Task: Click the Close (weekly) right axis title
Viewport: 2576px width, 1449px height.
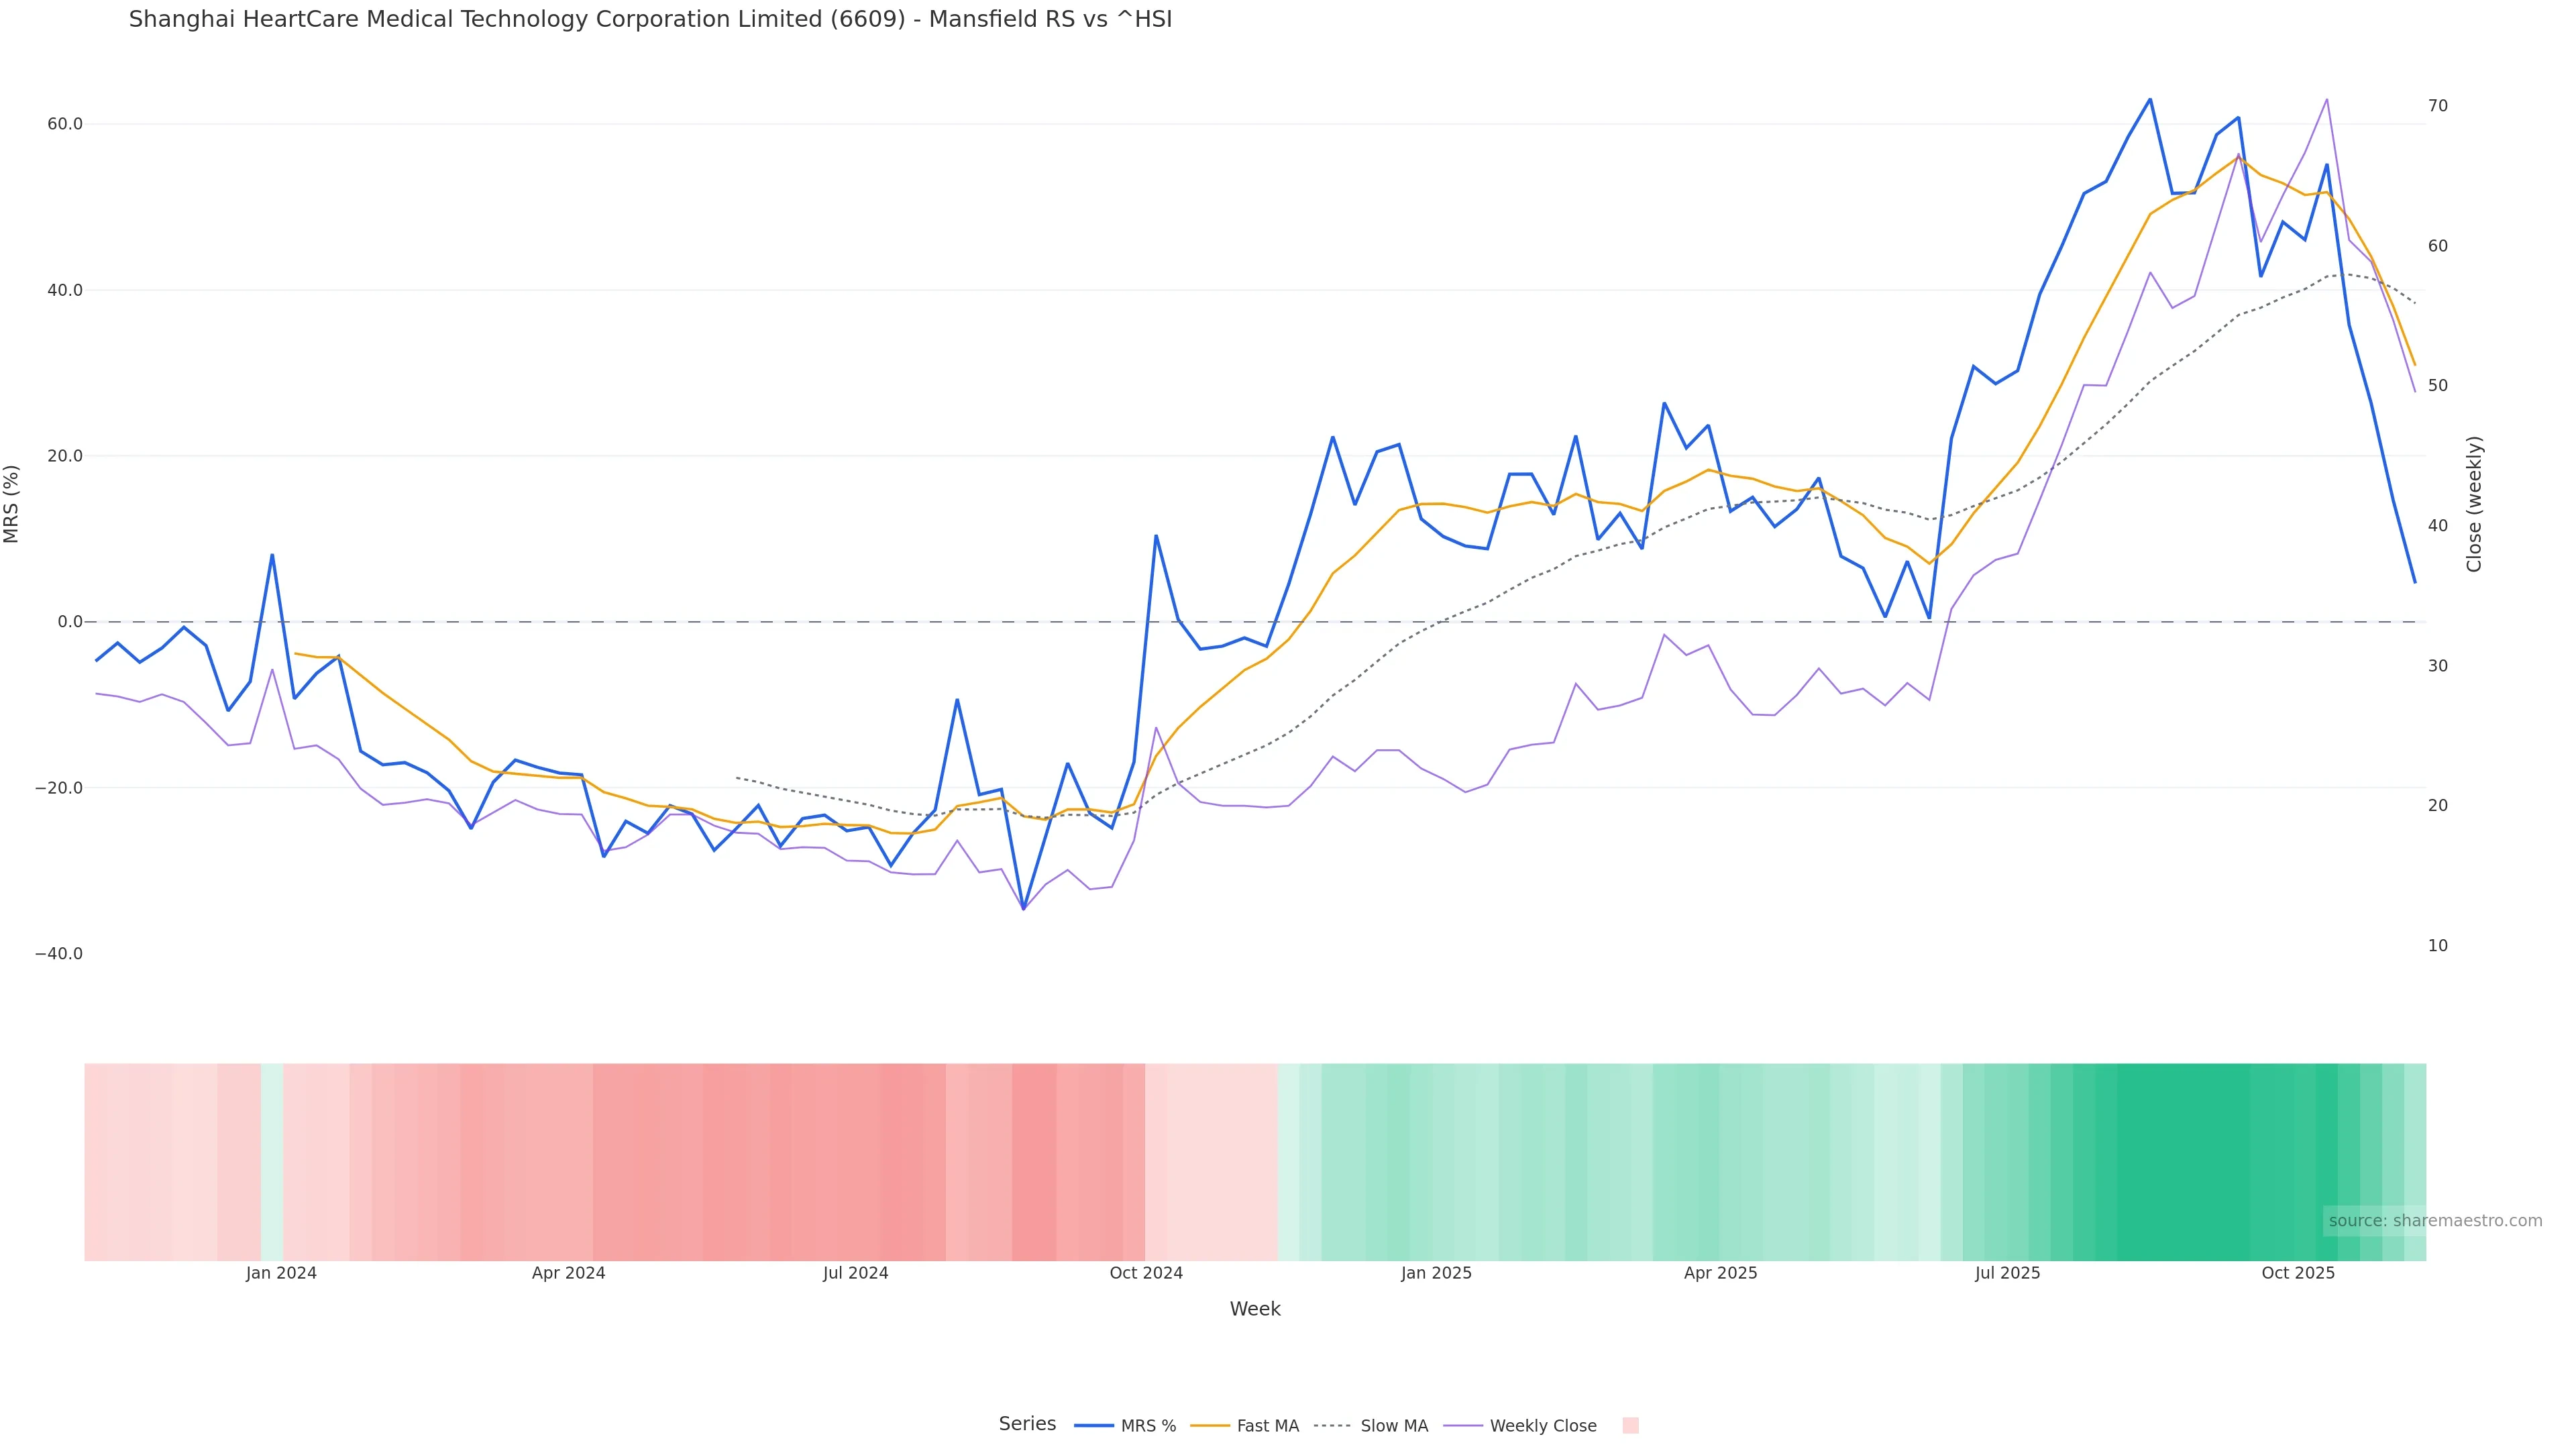Action: 2474,504
